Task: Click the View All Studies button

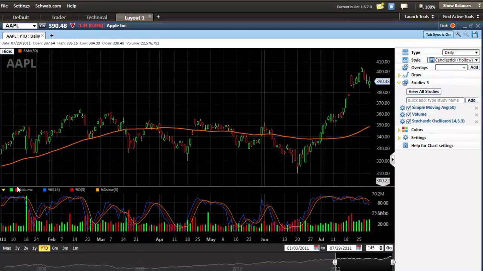Action: 424,91
